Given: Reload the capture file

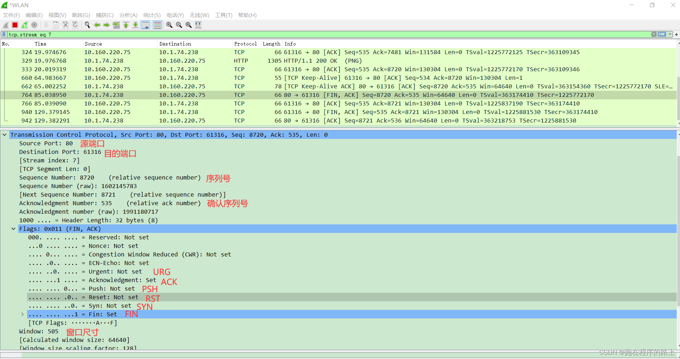Looking at the screenshot, I should click(75, 25).
